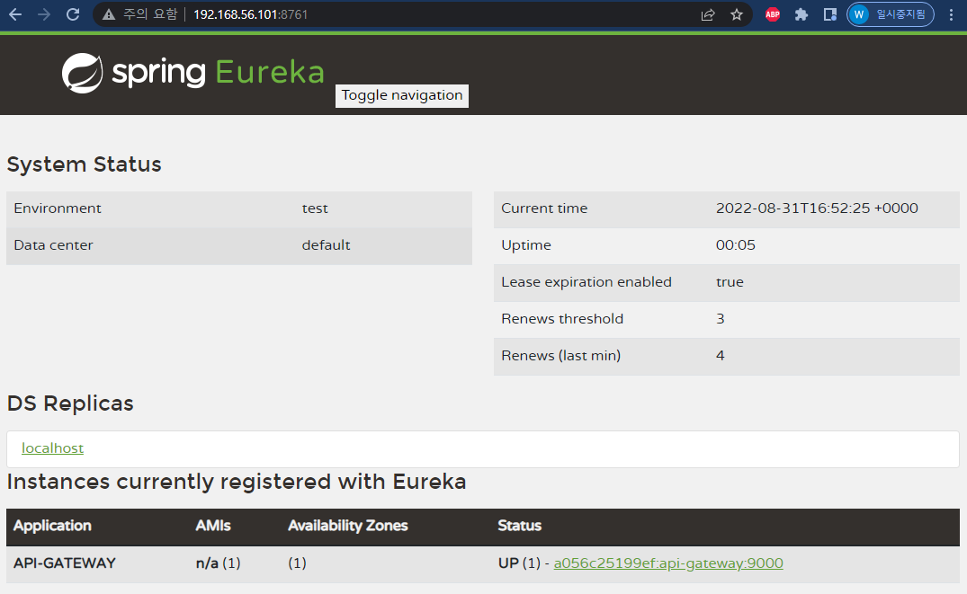Share this page via share icon

(x=708, y=14)
